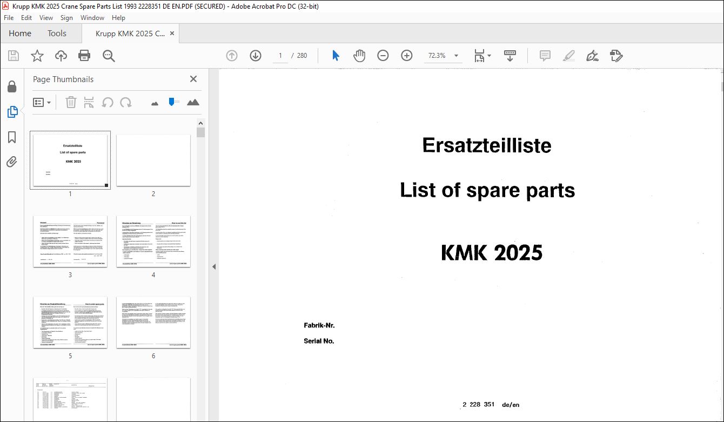
Task: Select page 1 thumbnail
Action: pos(70,160)
